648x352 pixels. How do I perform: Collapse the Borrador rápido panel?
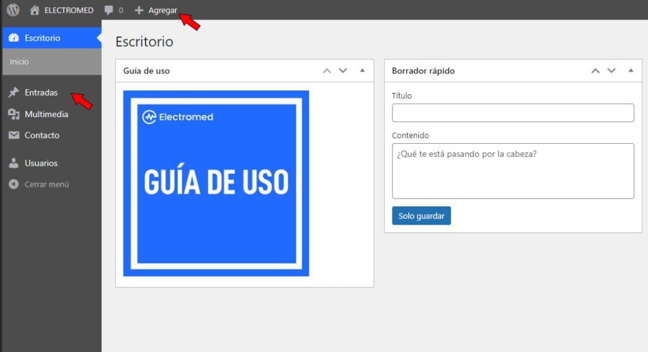pyautogui.click(x=631, y=70)
